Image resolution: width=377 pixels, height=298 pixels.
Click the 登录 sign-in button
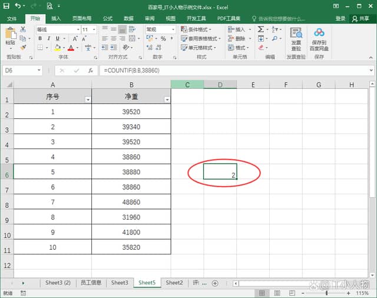[x=340, y=18]
